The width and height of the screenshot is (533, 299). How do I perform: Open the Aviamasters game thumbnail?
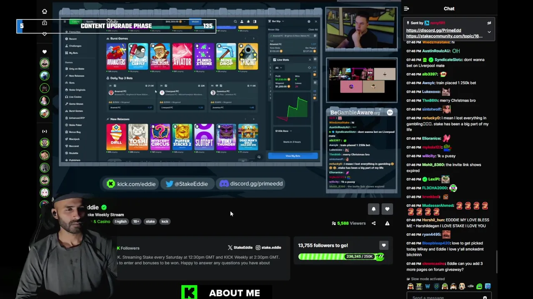click(116, 56)
